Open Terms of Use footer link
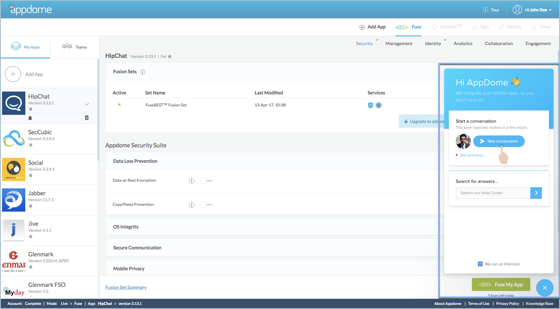Viewport: 560px width, 309px height. [x=479, y=303]
